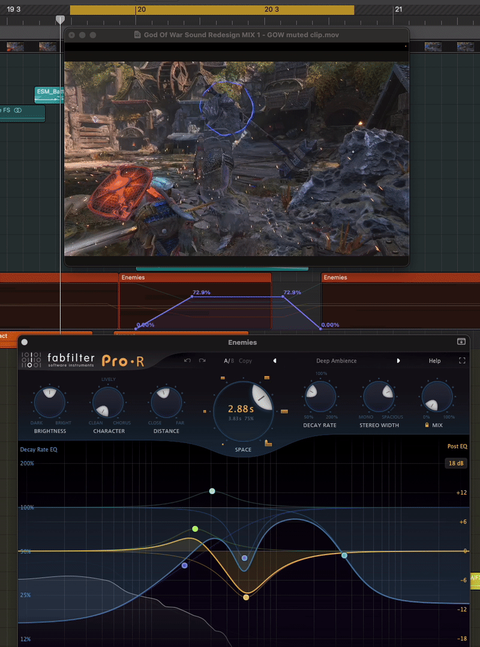Viewport: 480px width, 647px height.
Task: Click the stepped room icon near Space
Action: pyautogui.click(x=268, y=443)
